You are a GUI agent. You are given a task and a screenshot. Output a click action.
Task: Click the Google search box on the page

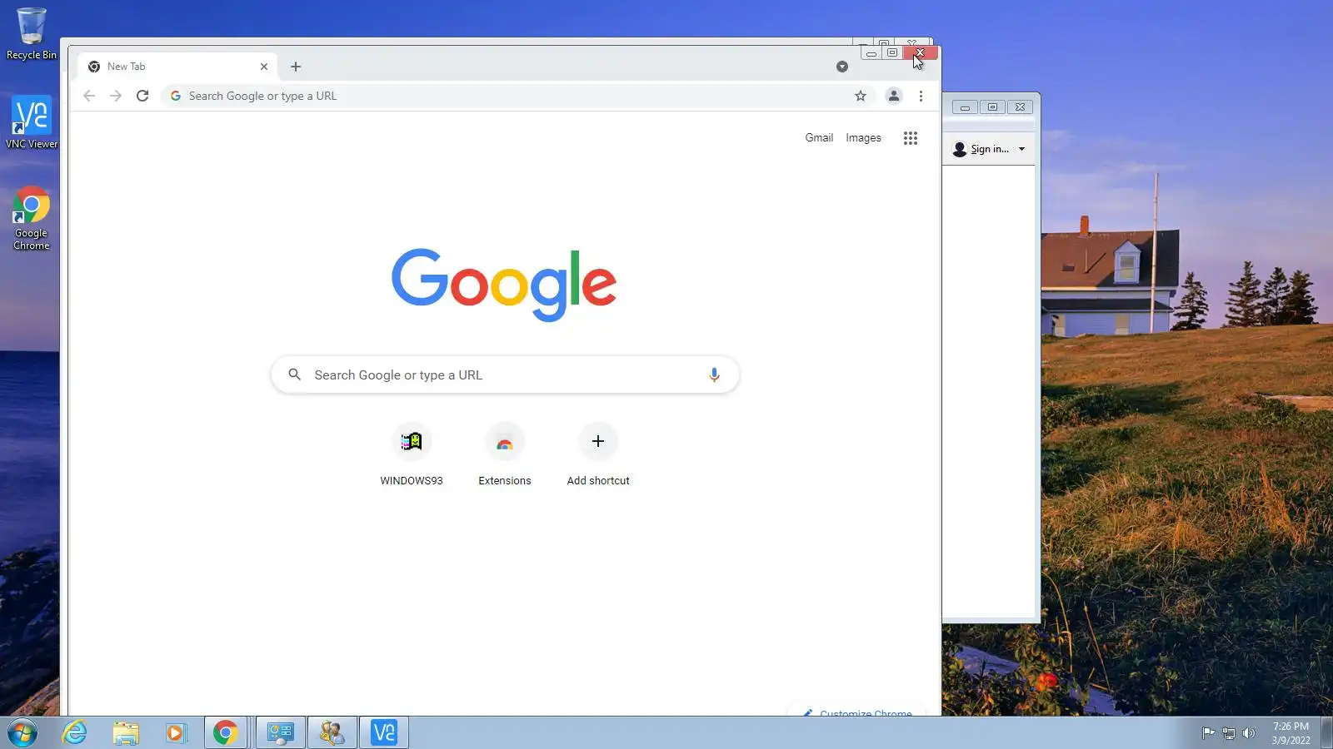(x=505, y=375)
